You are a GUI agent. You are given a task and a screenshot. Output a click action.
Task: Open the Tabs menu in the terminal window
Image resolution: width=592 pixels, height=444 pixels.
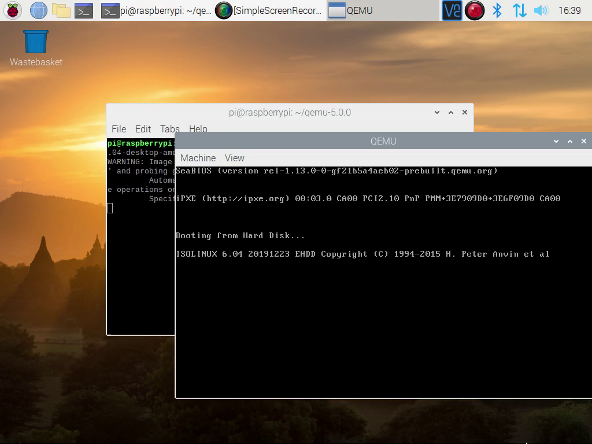tap(170, 129)
